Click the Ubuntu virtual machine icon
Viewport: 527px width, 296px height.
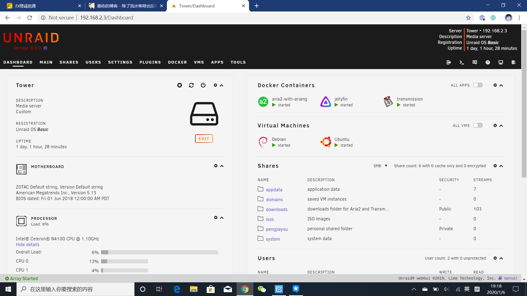pyautogui.click(x=326, y=142)
